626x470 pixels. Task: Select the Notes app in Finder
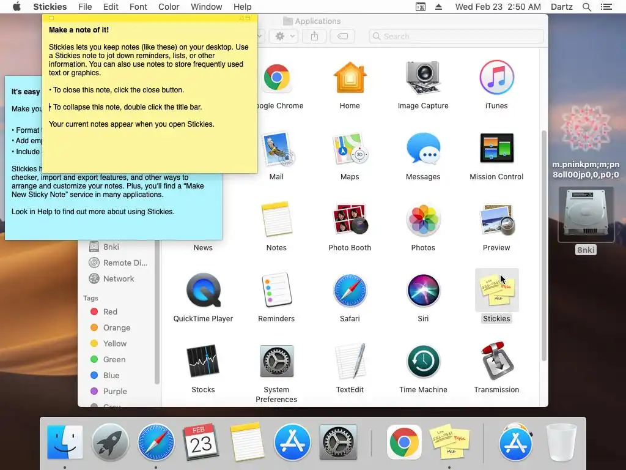[276, 220]
